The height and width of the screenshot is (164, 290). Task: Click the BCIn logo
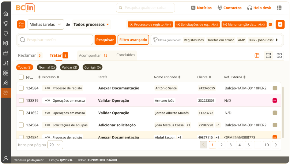click(x=25, y=8)
